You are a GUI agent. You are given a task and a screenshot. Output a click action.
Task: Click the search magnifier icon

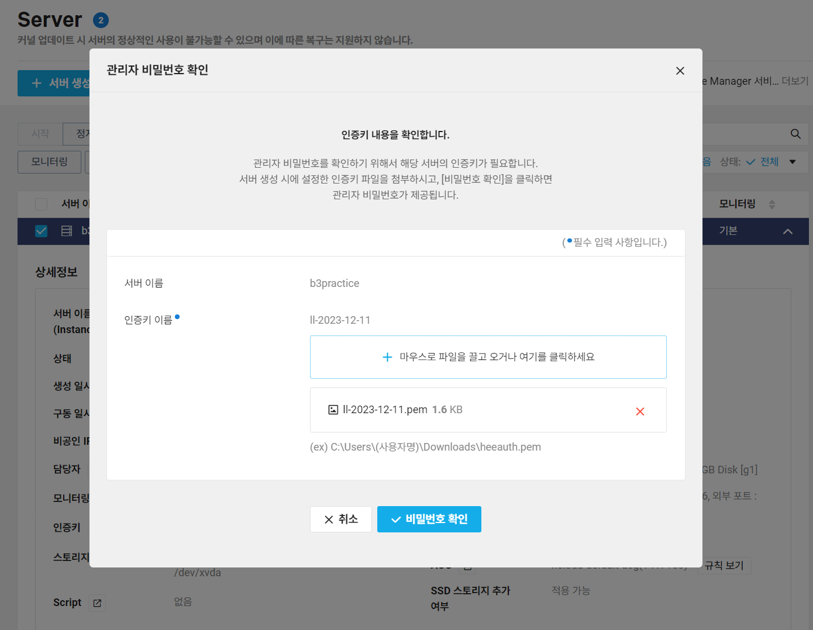coord(795,134)
